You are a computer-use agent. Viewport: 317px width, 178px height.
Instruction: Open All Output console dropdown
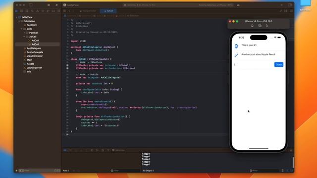click(x=149, y=171)
